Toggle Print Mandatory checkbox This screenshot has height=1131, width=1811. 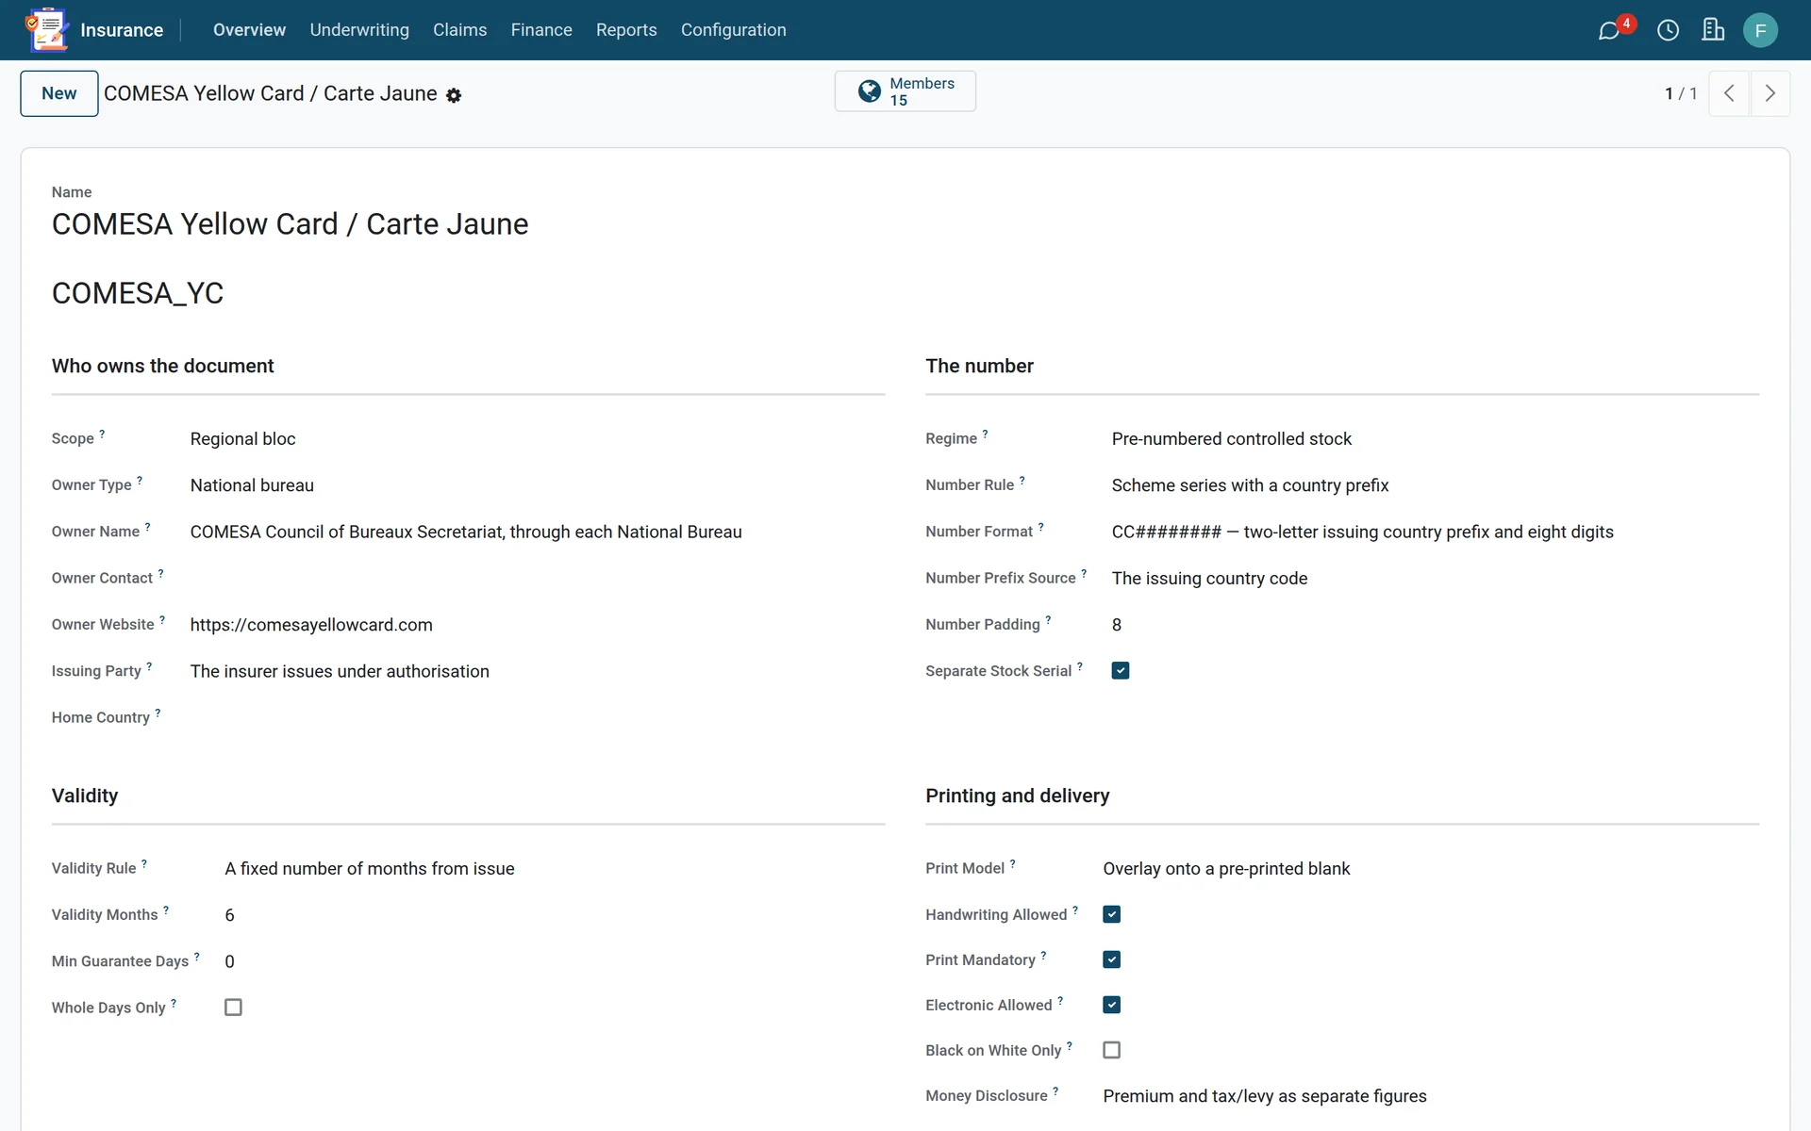(x=1112, y=959)
